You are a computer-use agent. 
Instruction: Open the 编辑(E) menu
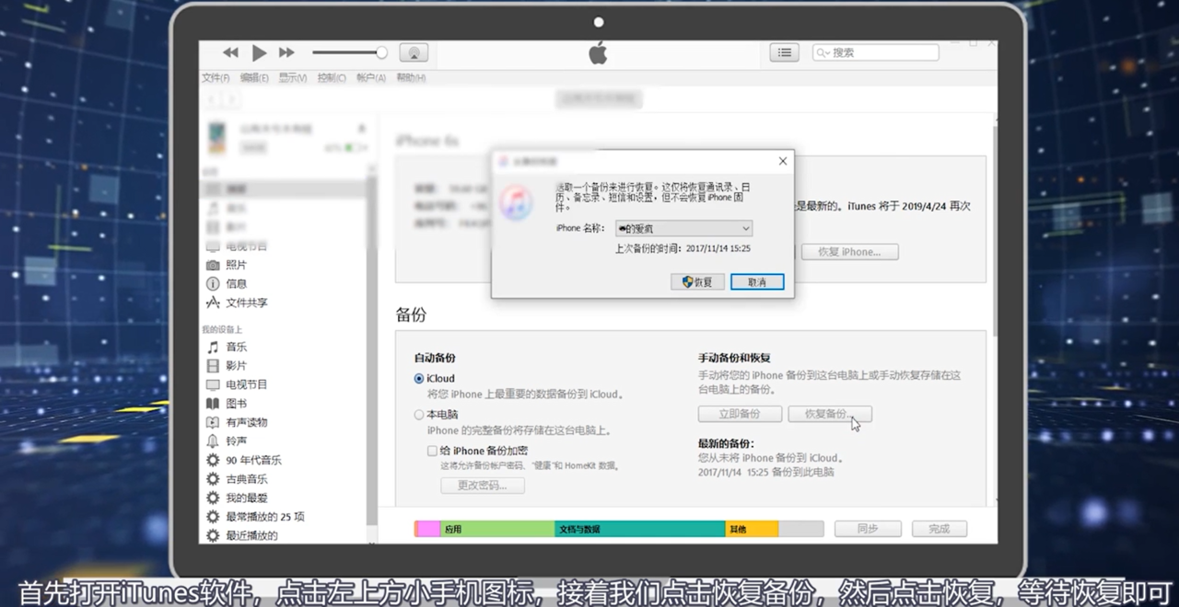[254, 78]
